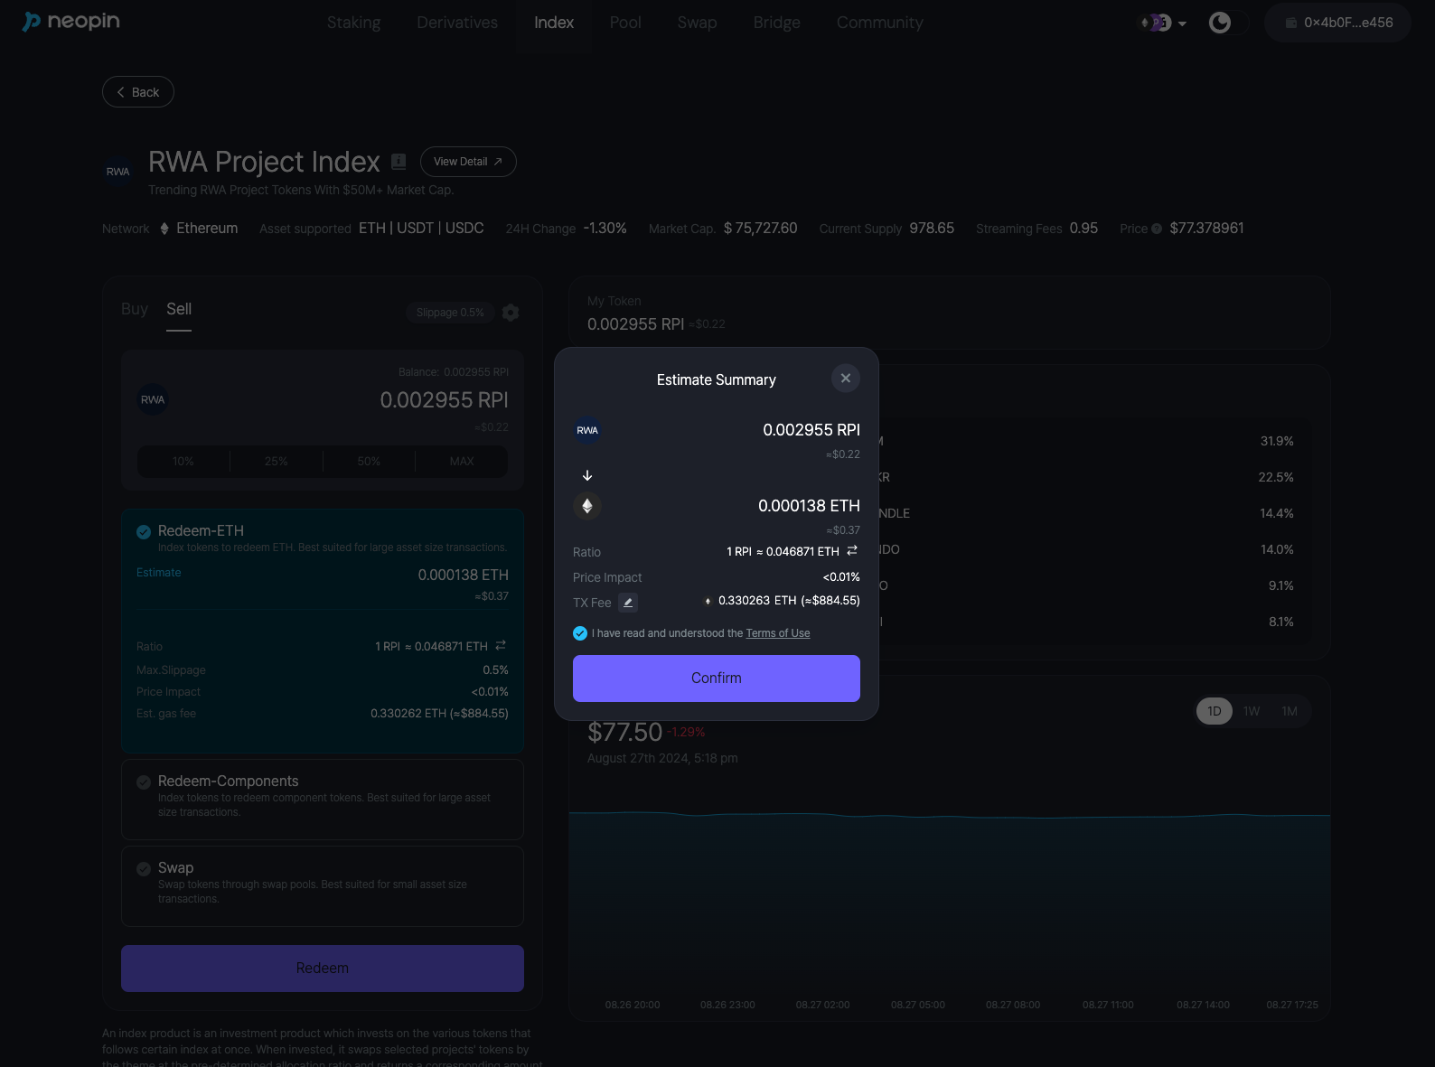The height and width of the screenshot is (1067, 1435).
Task: Uncheck the Terms of Use agreement checkbox
Action: pos(580,633)
